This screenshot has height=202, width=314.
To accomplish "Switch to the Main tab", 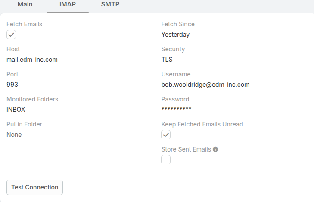I will (25, 5).
